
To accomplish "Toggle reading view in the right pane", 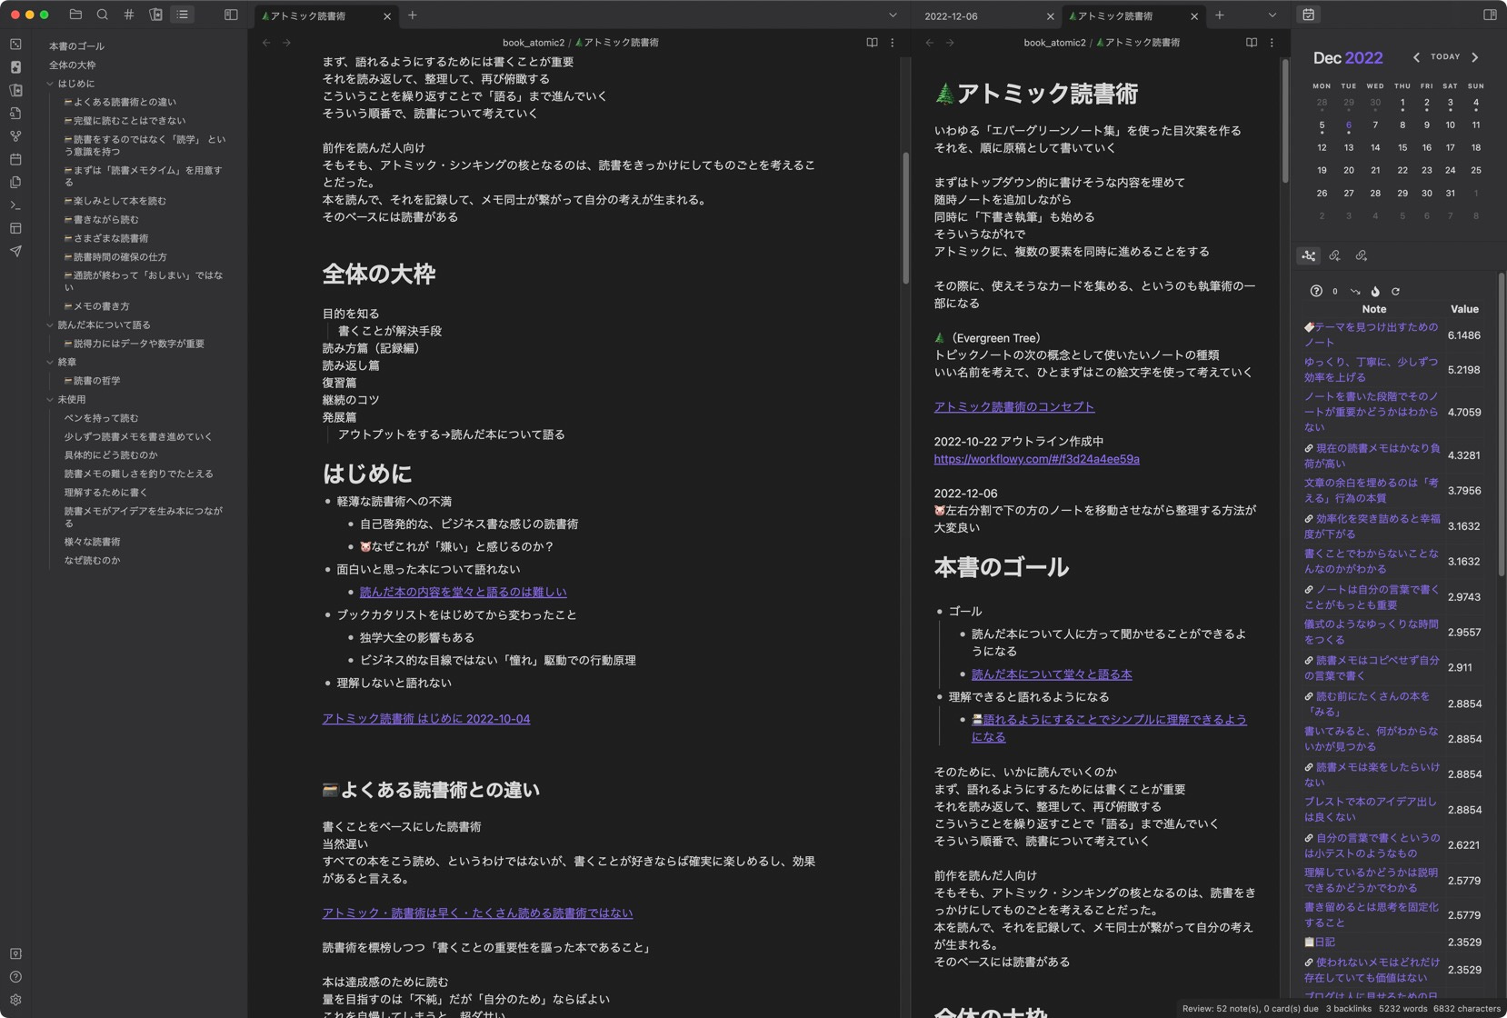I will pyautogui.click(x=1252, y=43).
